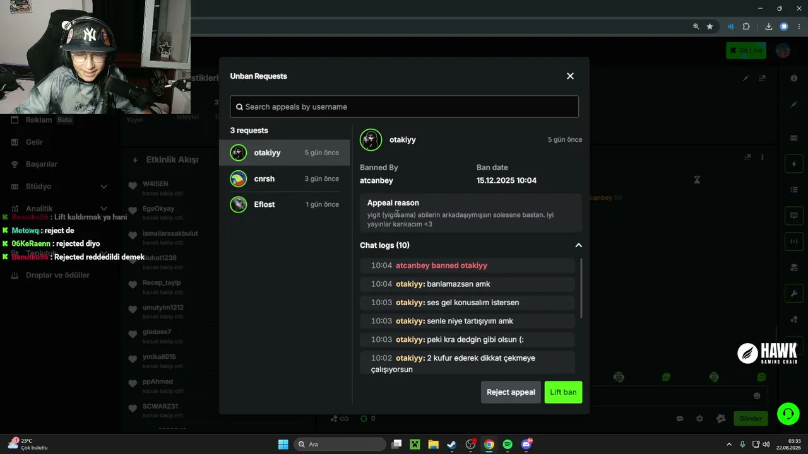Open the Windows Start menu

tap(283, 445)
